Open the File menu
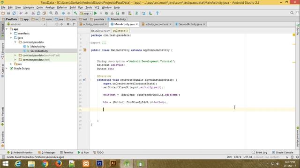 click(3, 7)
